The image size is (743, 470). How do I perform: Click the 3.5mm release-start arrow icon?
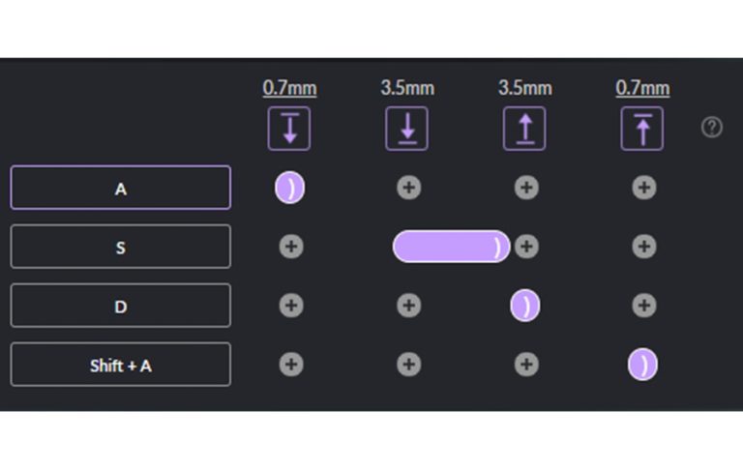click(525, 129)
